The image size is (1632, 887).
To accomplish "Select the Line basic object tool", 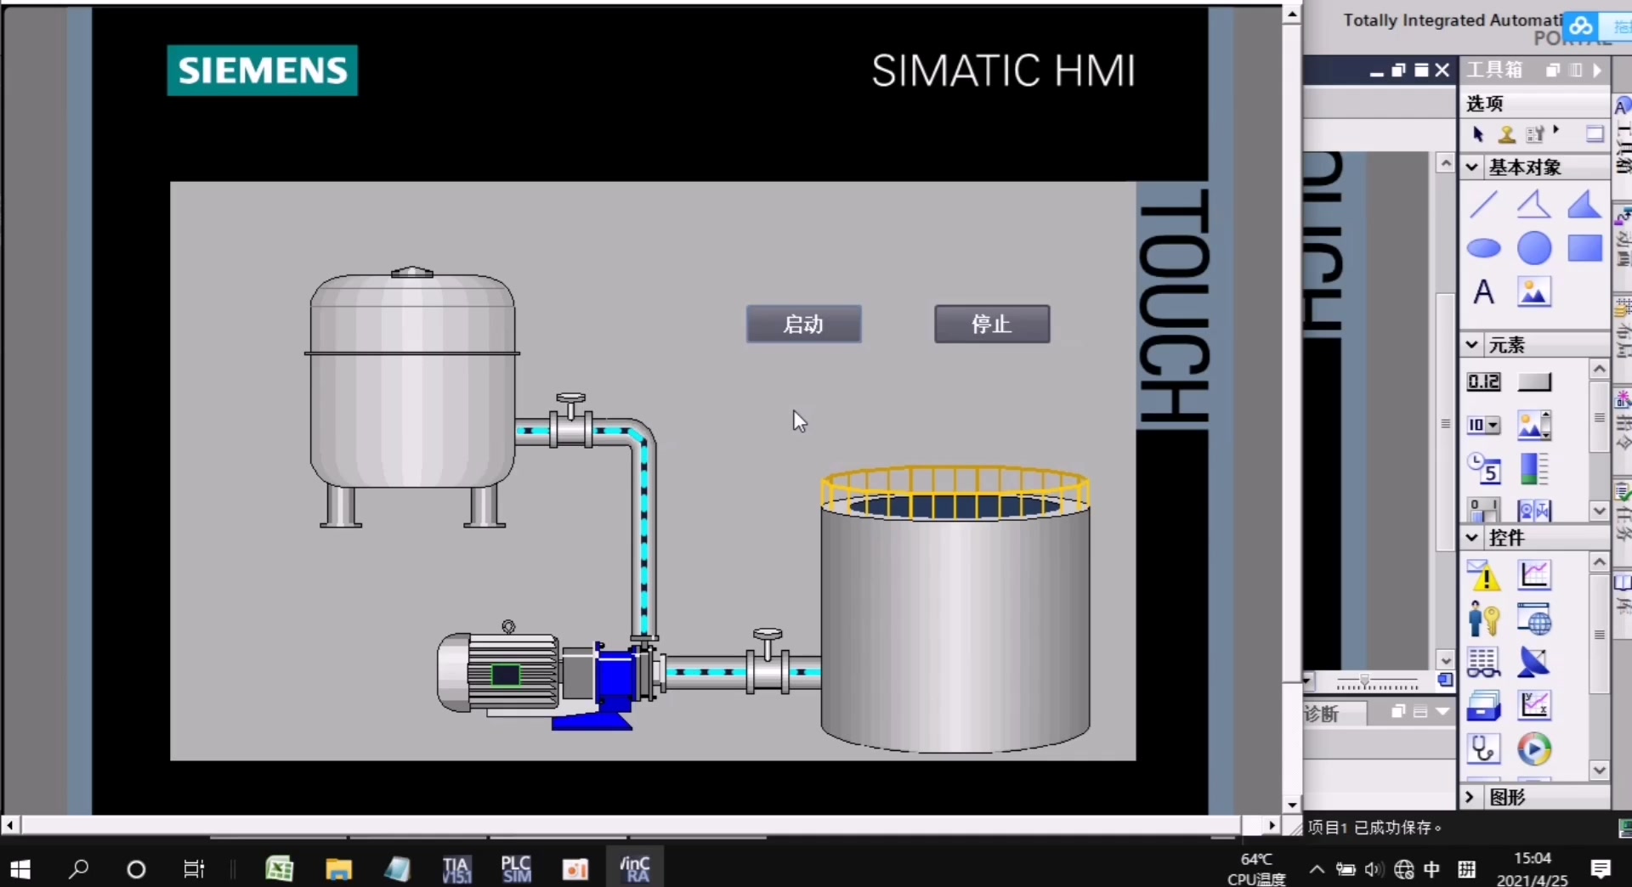I will click(1483, 205).
